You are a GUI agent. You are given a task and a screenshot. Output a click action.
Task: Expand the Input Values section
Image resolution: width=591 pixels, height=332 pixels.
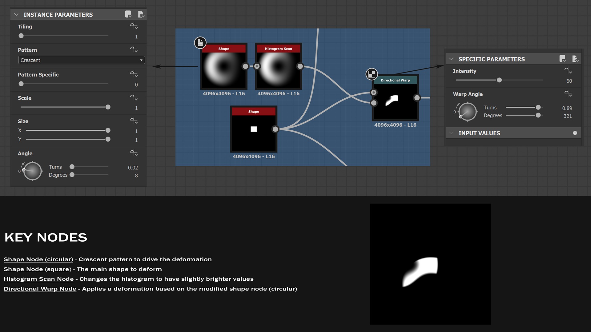pos(451,133)
